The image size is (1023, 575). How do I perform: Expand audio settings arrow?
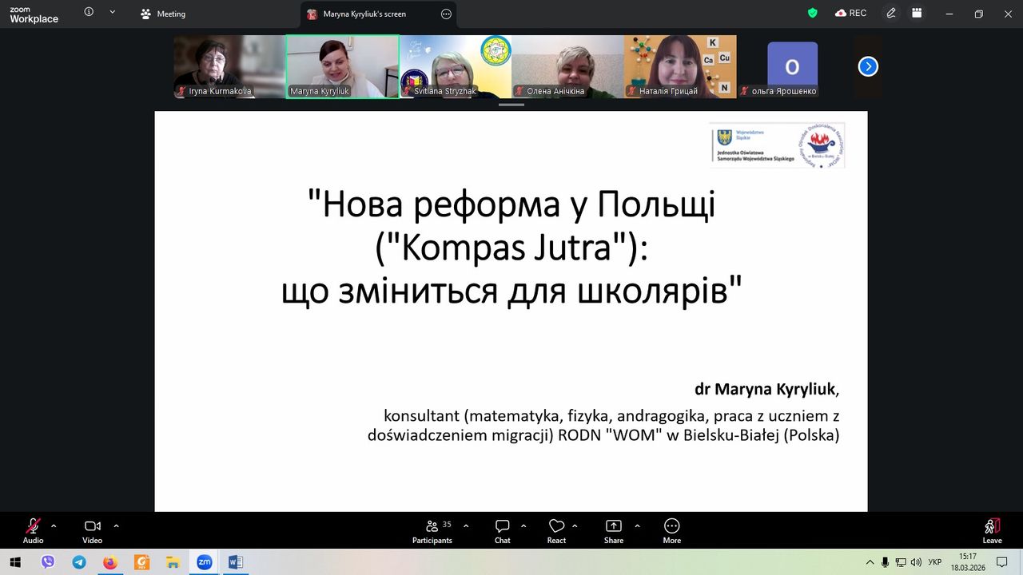(x=54, y=525)
